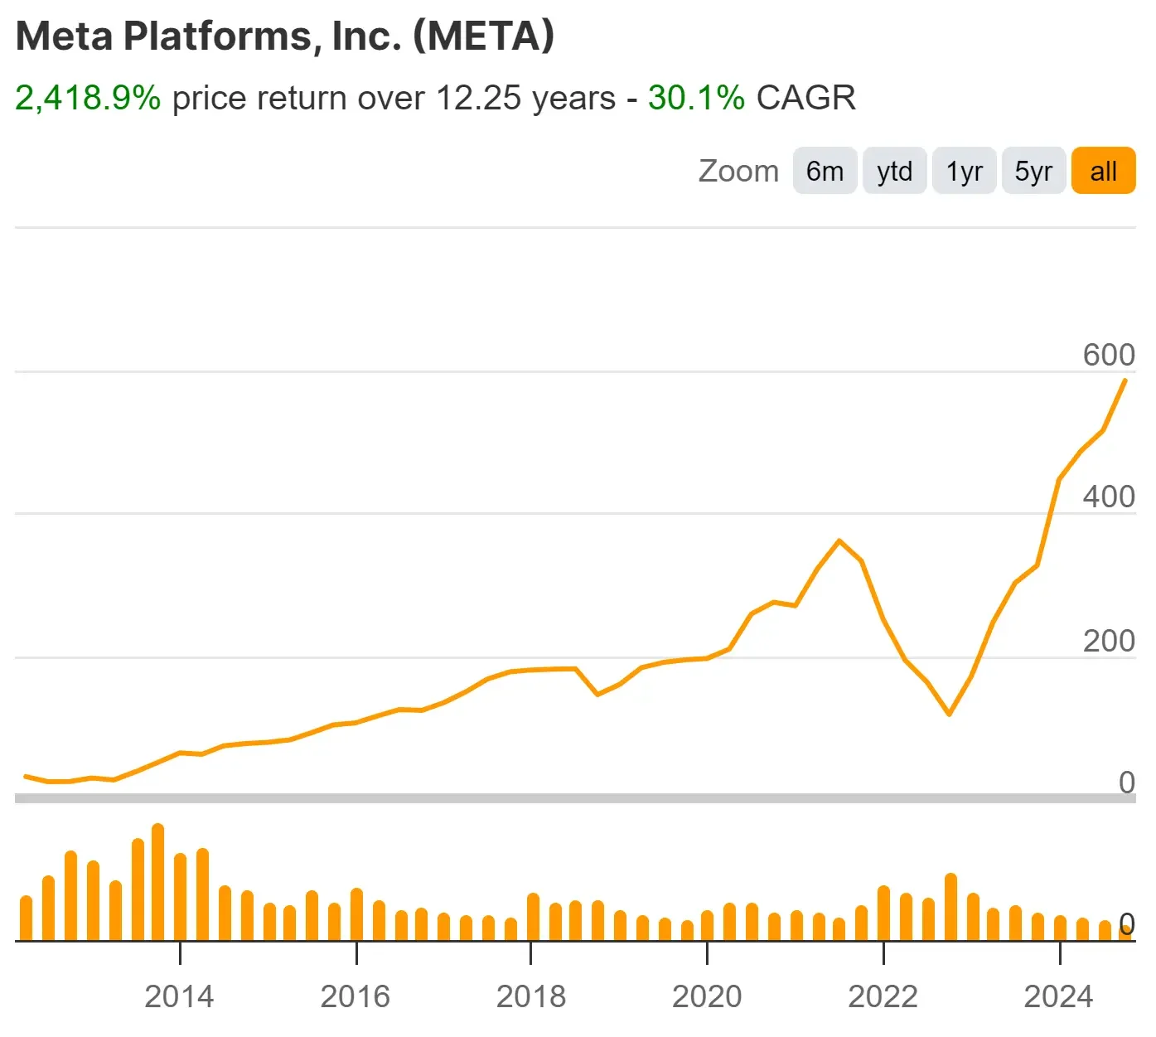Click the 30.1% CAGR value

pyautogui.click(x=696, y=98)
